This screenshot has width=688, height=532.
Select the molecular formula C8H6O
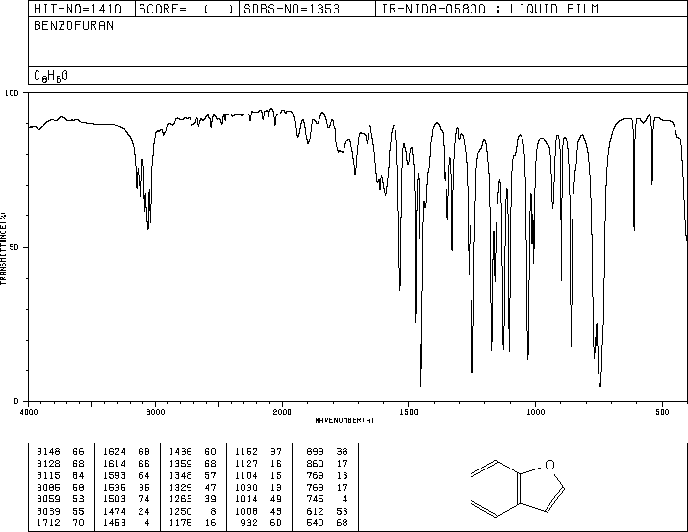[51, 76]
